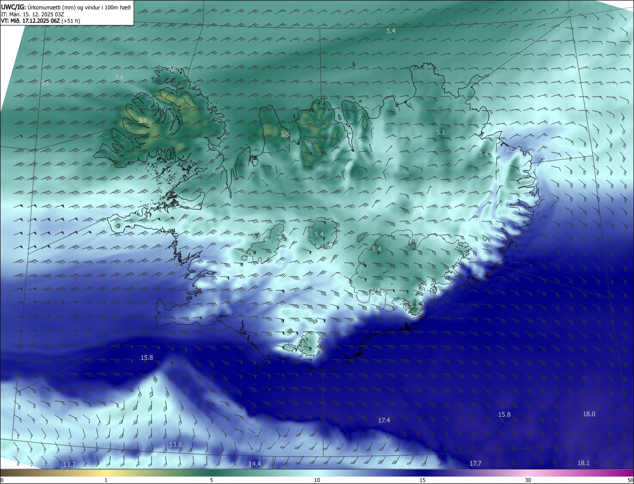Click the 13.8 value label on the map
634x484 pixels.
tap(175, 445)
